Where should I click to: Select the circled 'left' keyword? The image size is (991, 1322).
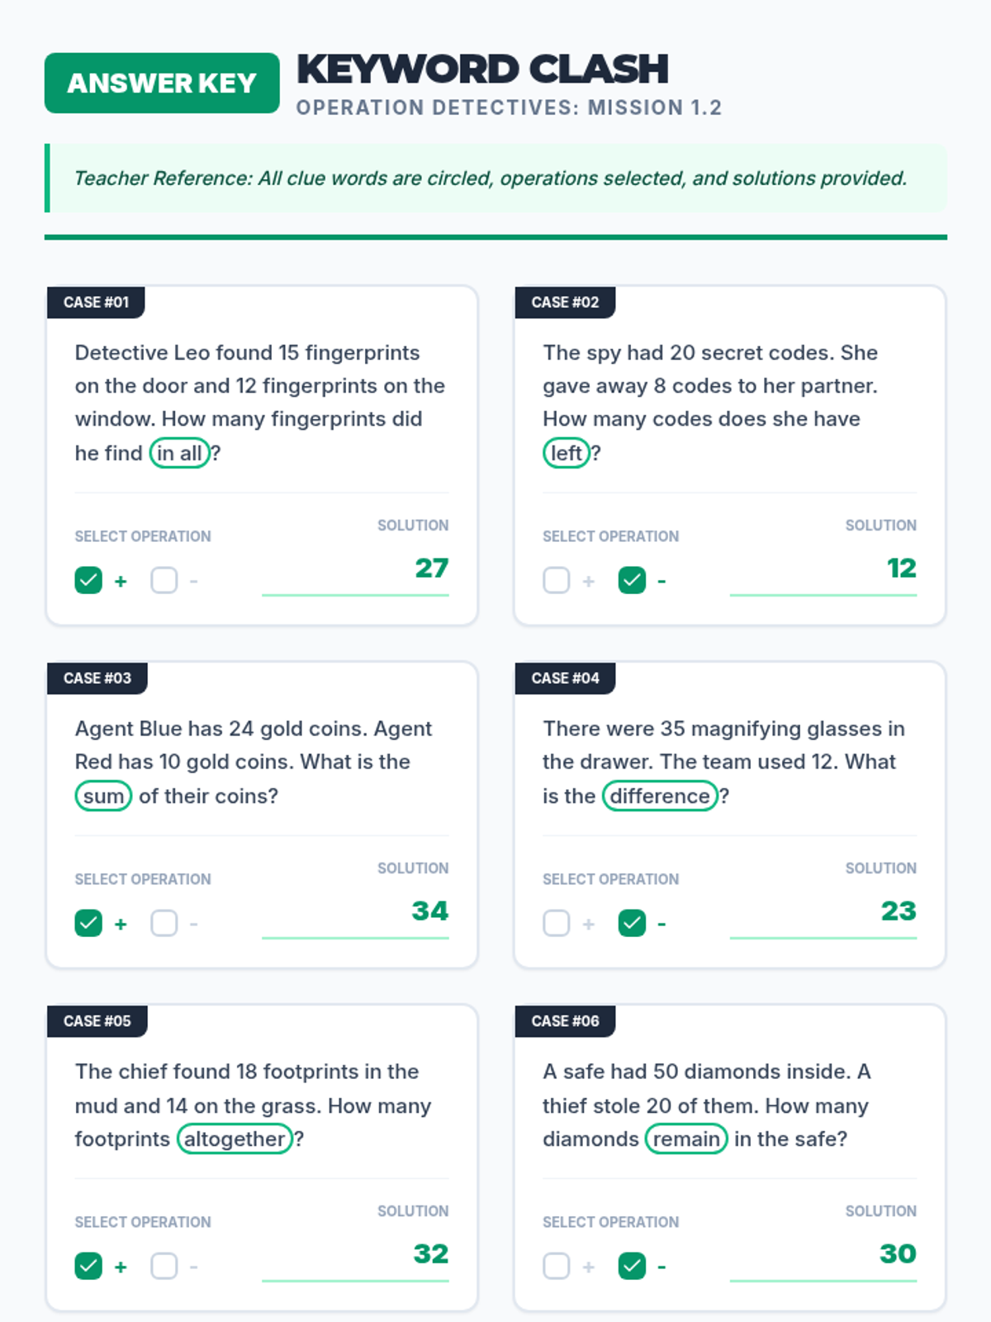pyautogui.click(x=567, y=453)
